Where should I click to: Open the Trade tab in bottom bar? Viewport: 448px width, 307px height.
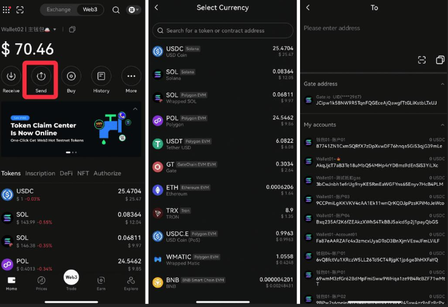[71, 280]
